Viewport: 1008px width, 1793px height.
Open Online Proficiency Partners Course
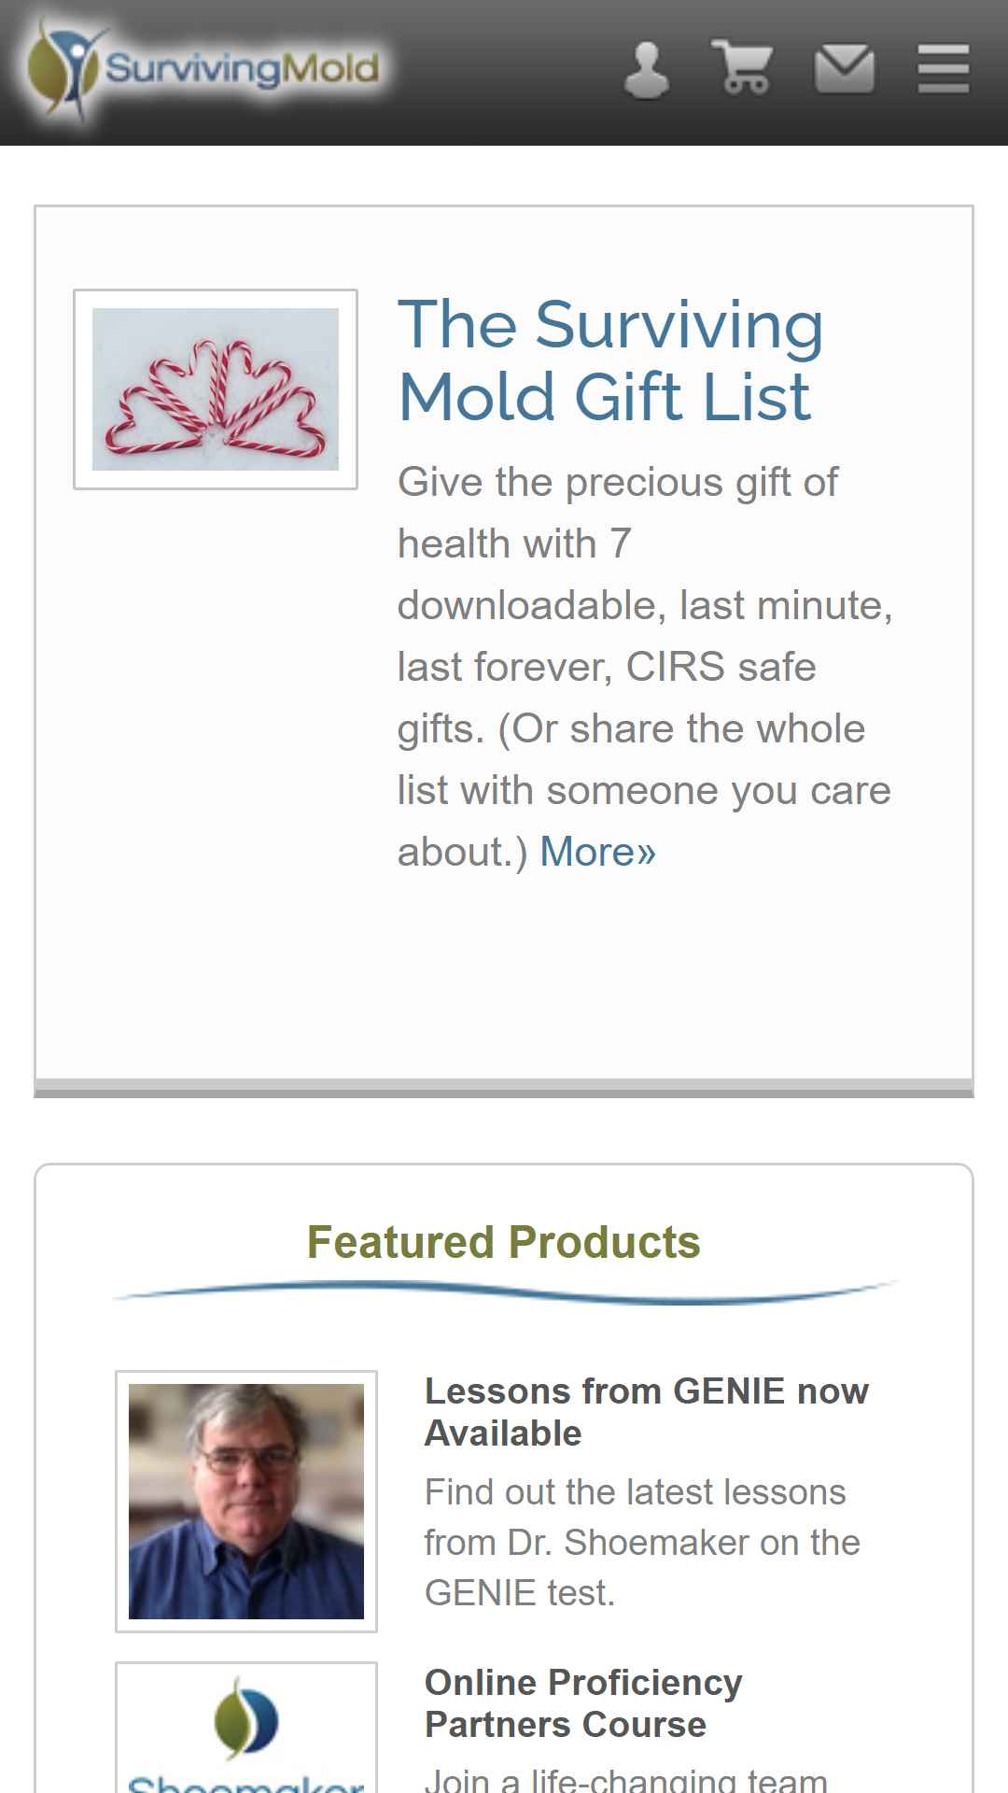[x=583, y=1703]
